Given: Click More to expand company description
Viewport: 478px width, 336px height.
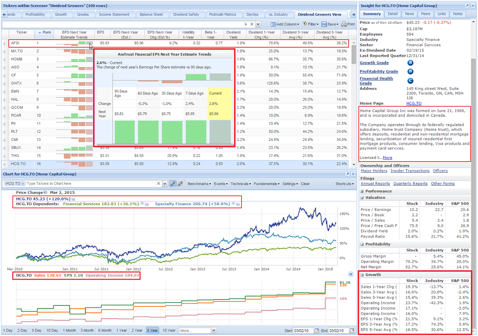Looking at the screenshot, I should coord(388,157).
